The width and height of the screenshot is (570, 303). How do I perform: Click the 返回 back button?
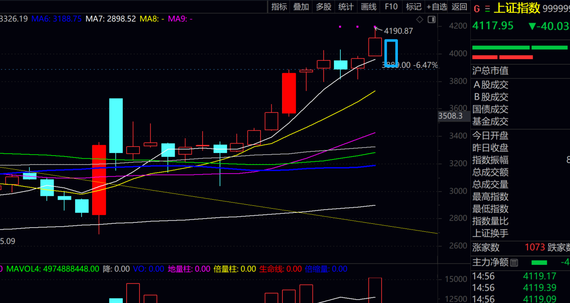459,6
